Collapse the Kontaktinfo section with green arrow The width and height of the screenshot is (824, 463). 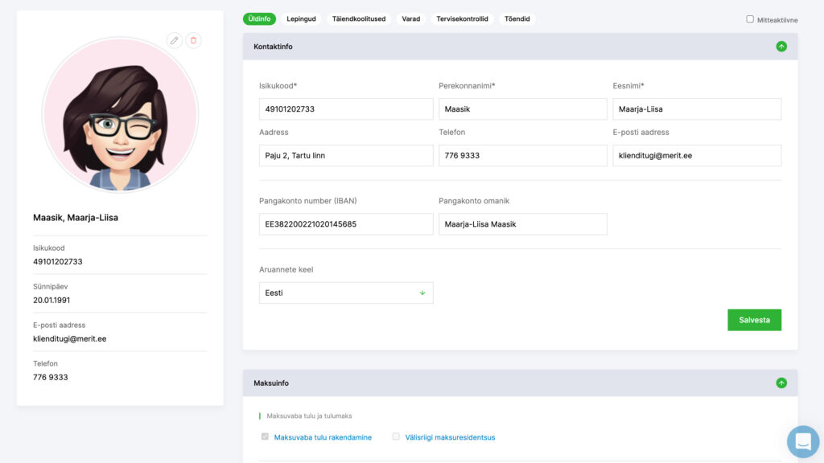[781, 47]
